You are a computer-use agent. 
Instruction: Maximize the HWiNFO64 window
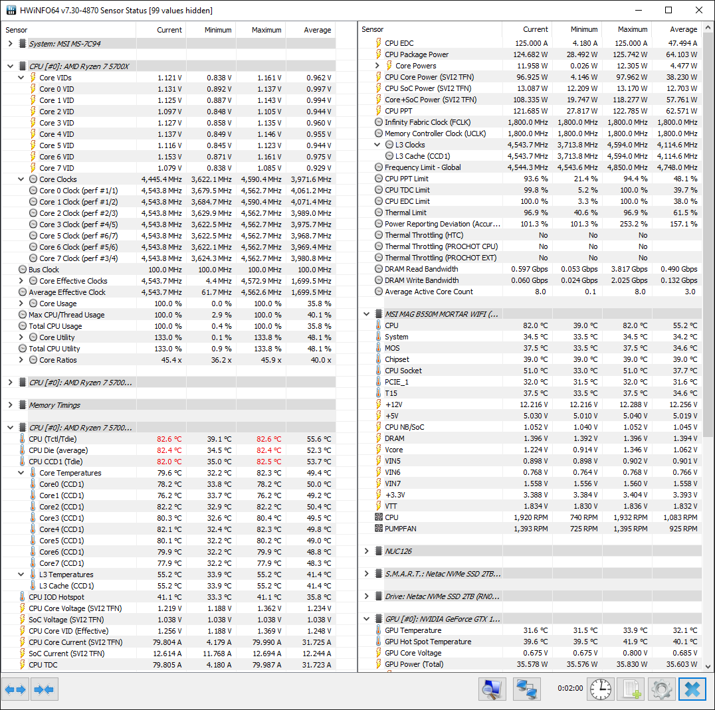668,10
